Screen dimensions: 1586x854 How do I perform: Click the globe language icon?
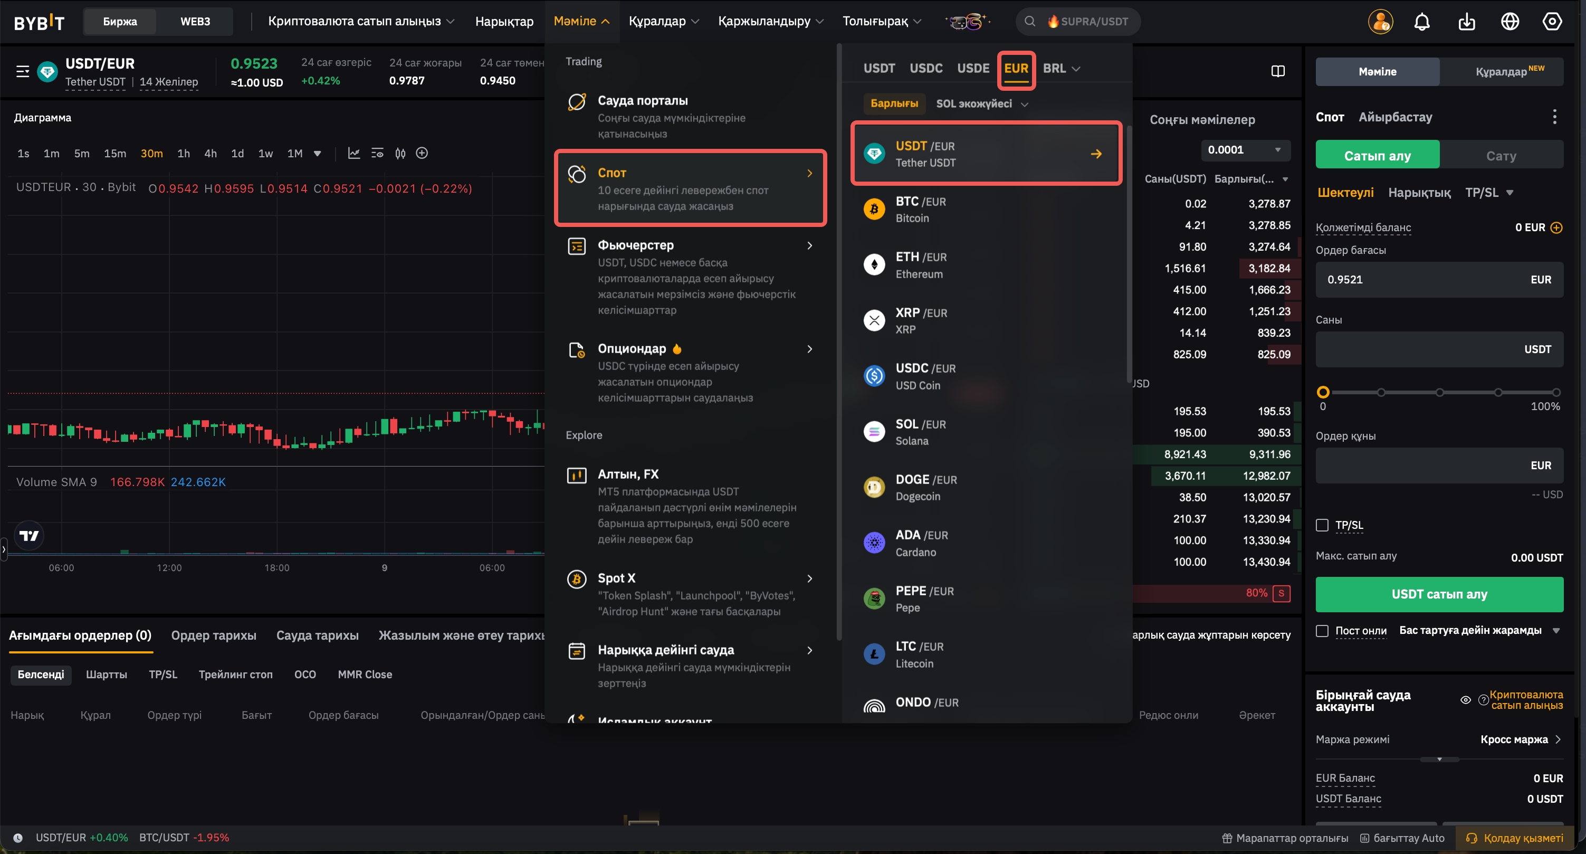pos(1509,22)
